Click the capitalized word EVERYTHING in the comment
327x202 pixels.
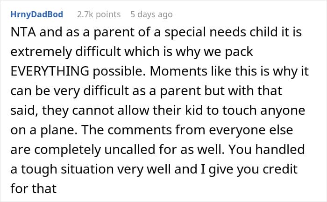coord(50,71)
